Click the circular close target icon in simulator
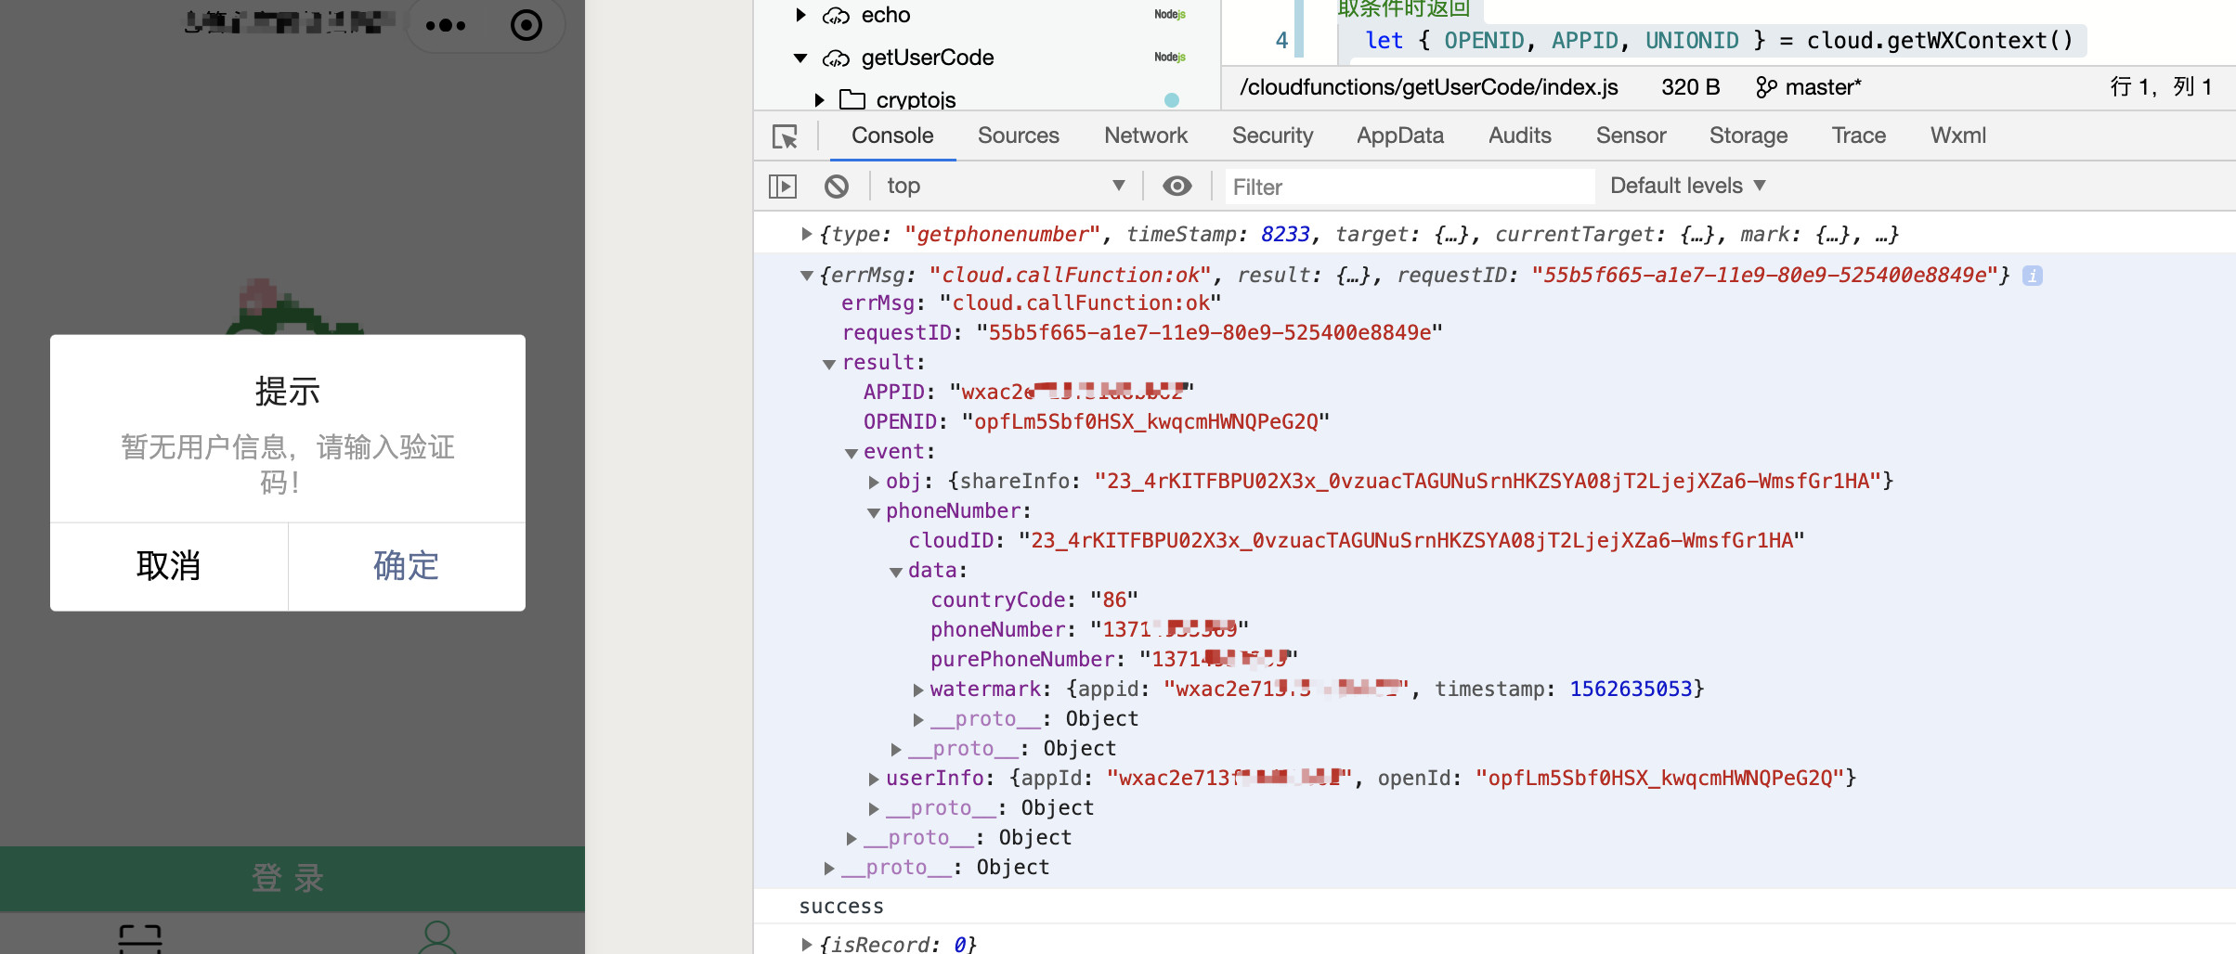The width and height of the screenshot is (2236, 954). click(526, 25)
